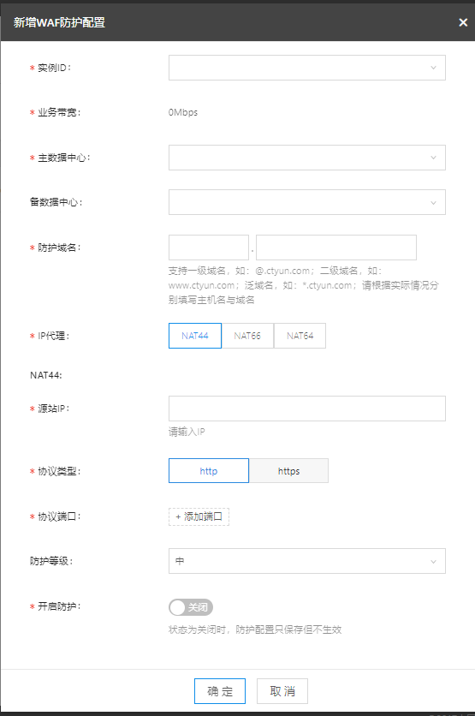Click the 防护域名 hostname prefix field
Screen dimensions: 475x716
(209, 248)
